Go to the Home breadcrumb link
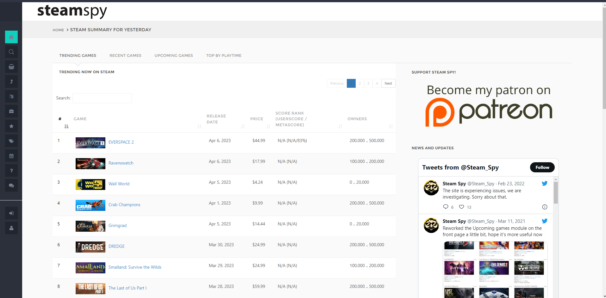 [x=58, y=30]
